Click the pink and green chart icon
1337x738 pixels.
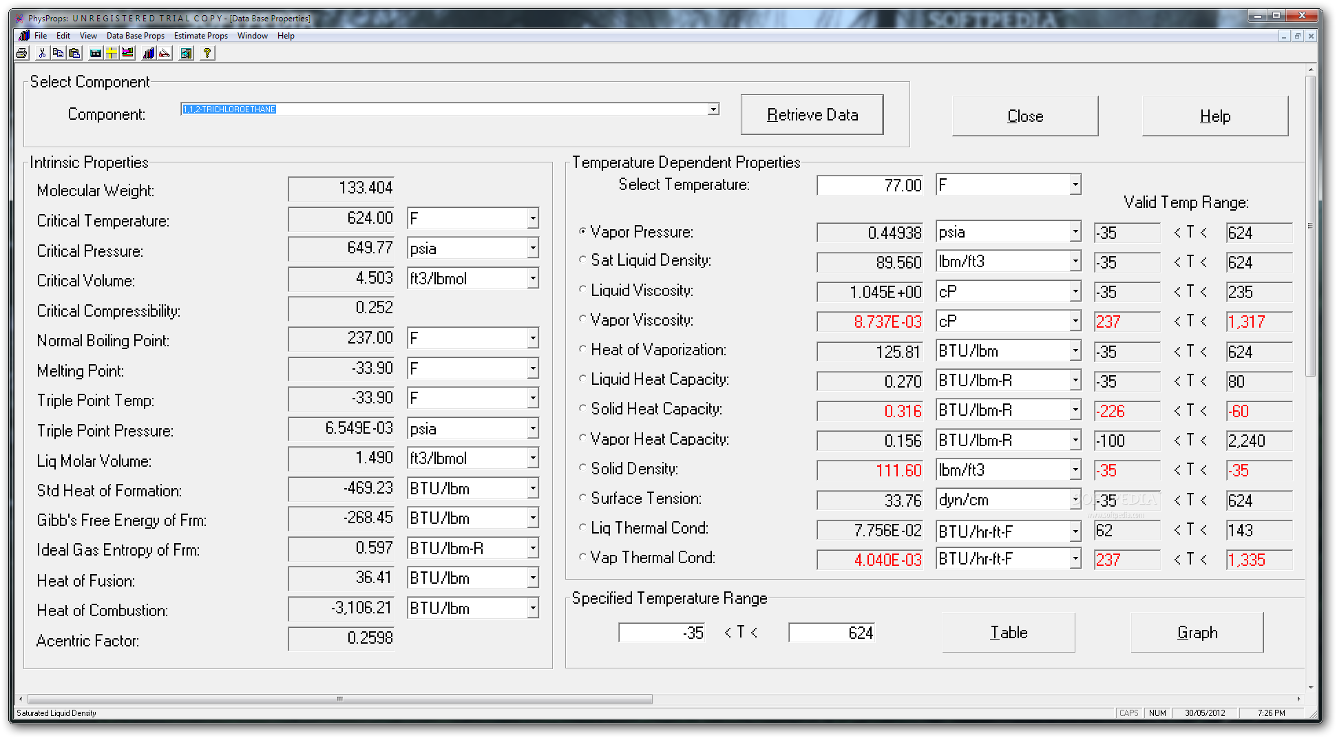tap(127, 53)
